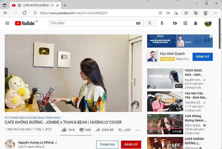
Task: Start voice search with the microphone
Action: (x=162, y=23)
